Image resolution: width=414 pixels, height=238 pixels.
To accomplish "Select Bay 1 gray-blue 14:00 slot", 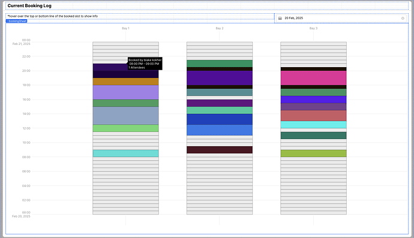I will [125, 116].
